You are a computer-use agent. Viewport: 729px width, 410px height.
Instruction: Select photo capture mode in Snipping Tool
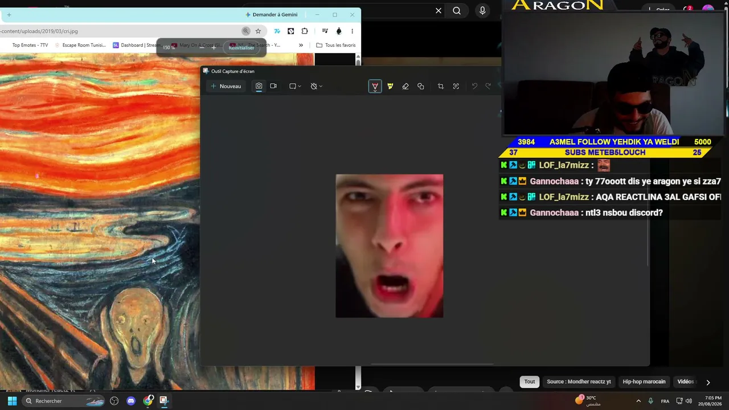coord(259,86)
